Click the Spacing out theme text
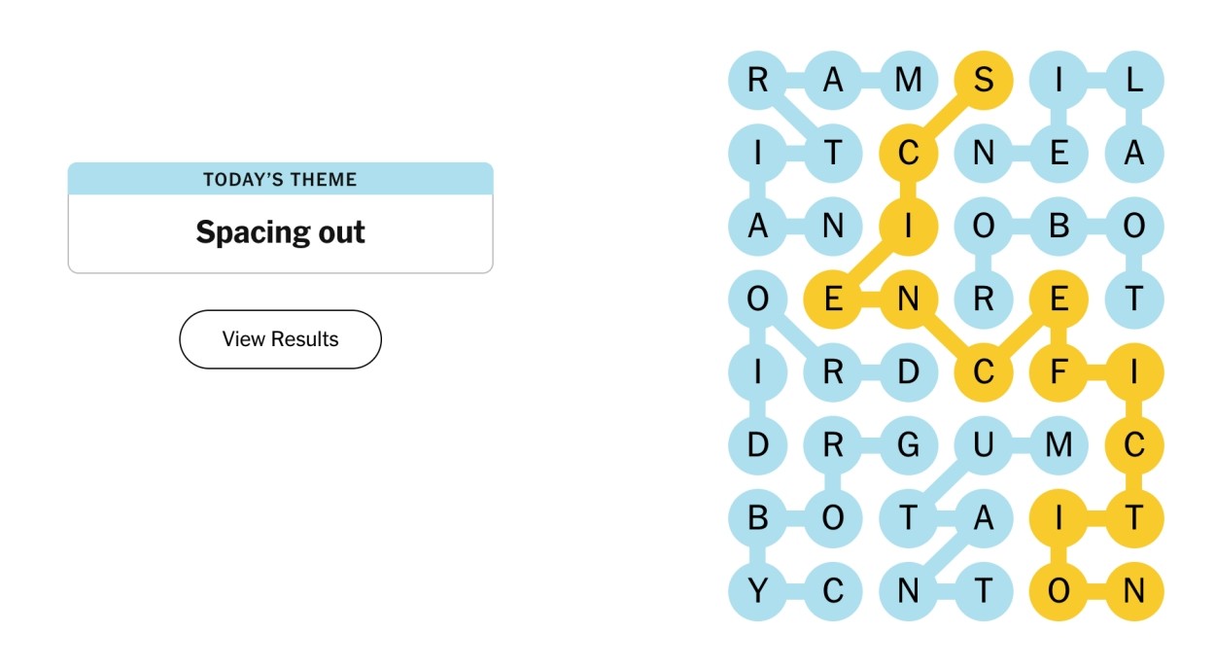 280,232
